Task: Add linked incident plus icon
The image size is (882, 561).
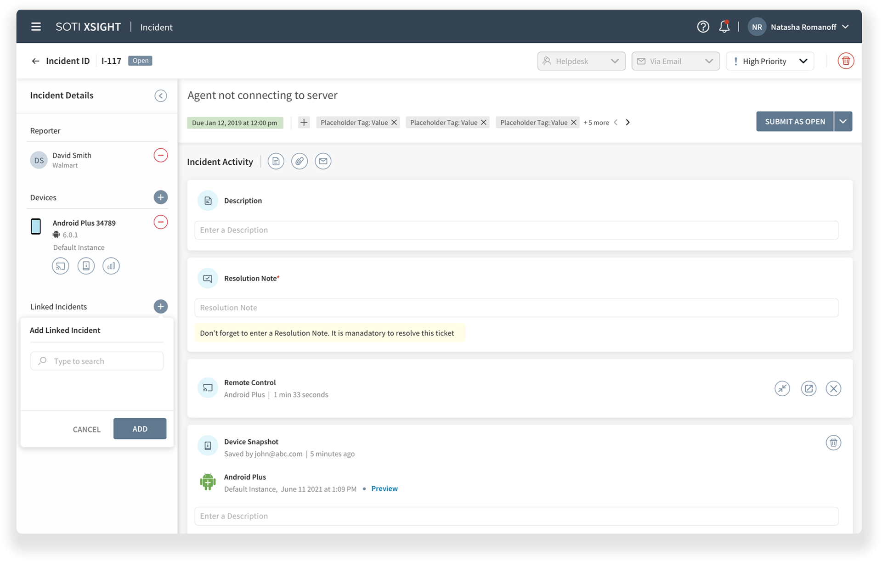Action: point(160,306)
